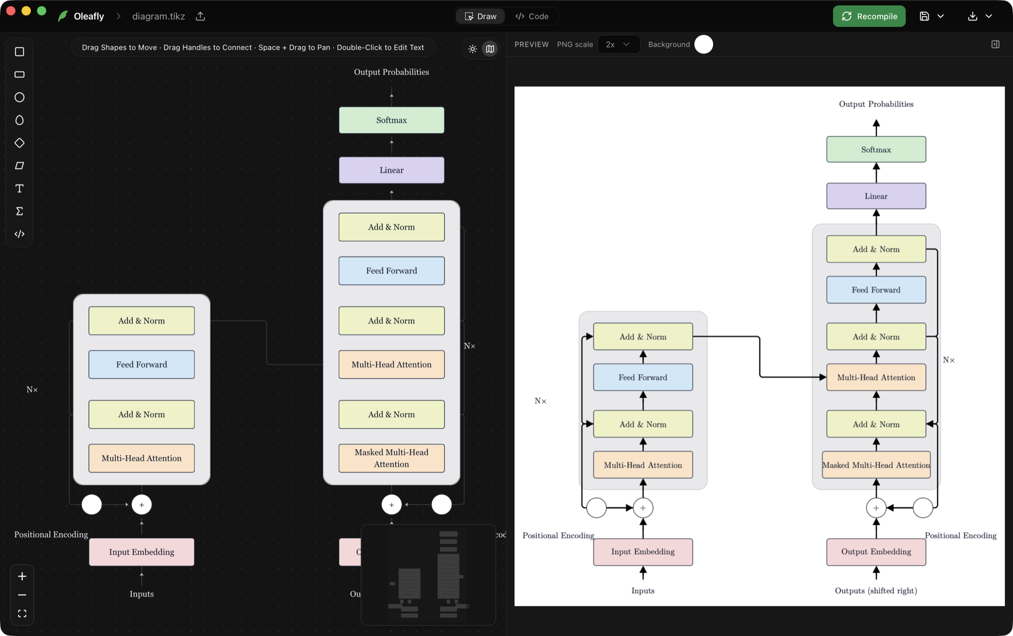Select the ellipse shape tool
The height and width of the screenshot is (636, 1013).
(x=19, y=120)
